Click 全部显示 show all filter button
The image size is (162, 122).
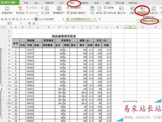click(32, 8)
